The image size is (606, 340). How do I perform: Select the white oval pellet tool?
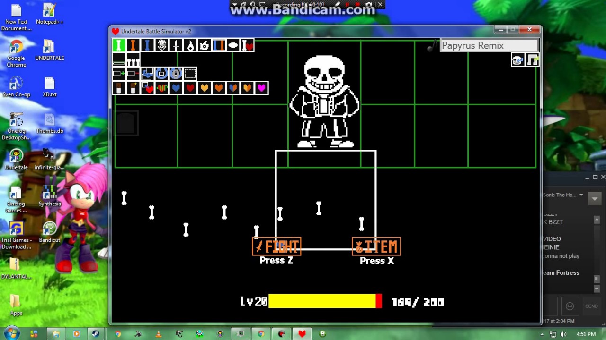tap(233, 45)
